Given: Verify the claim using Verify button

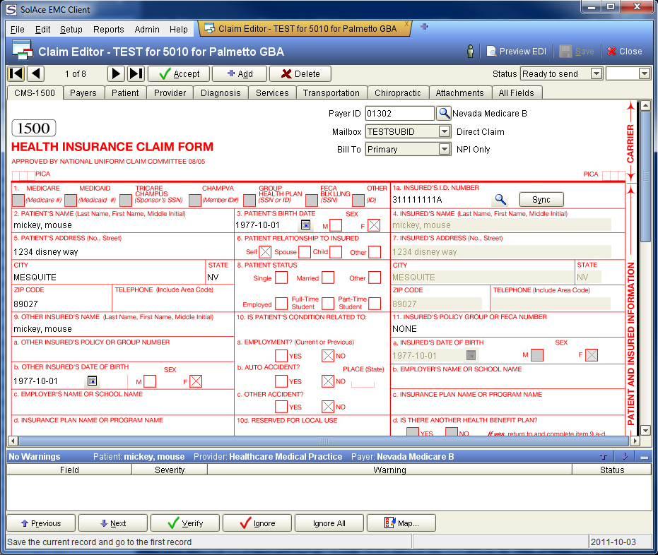Looking at the screenshot, I should click(x=185, y=523).
